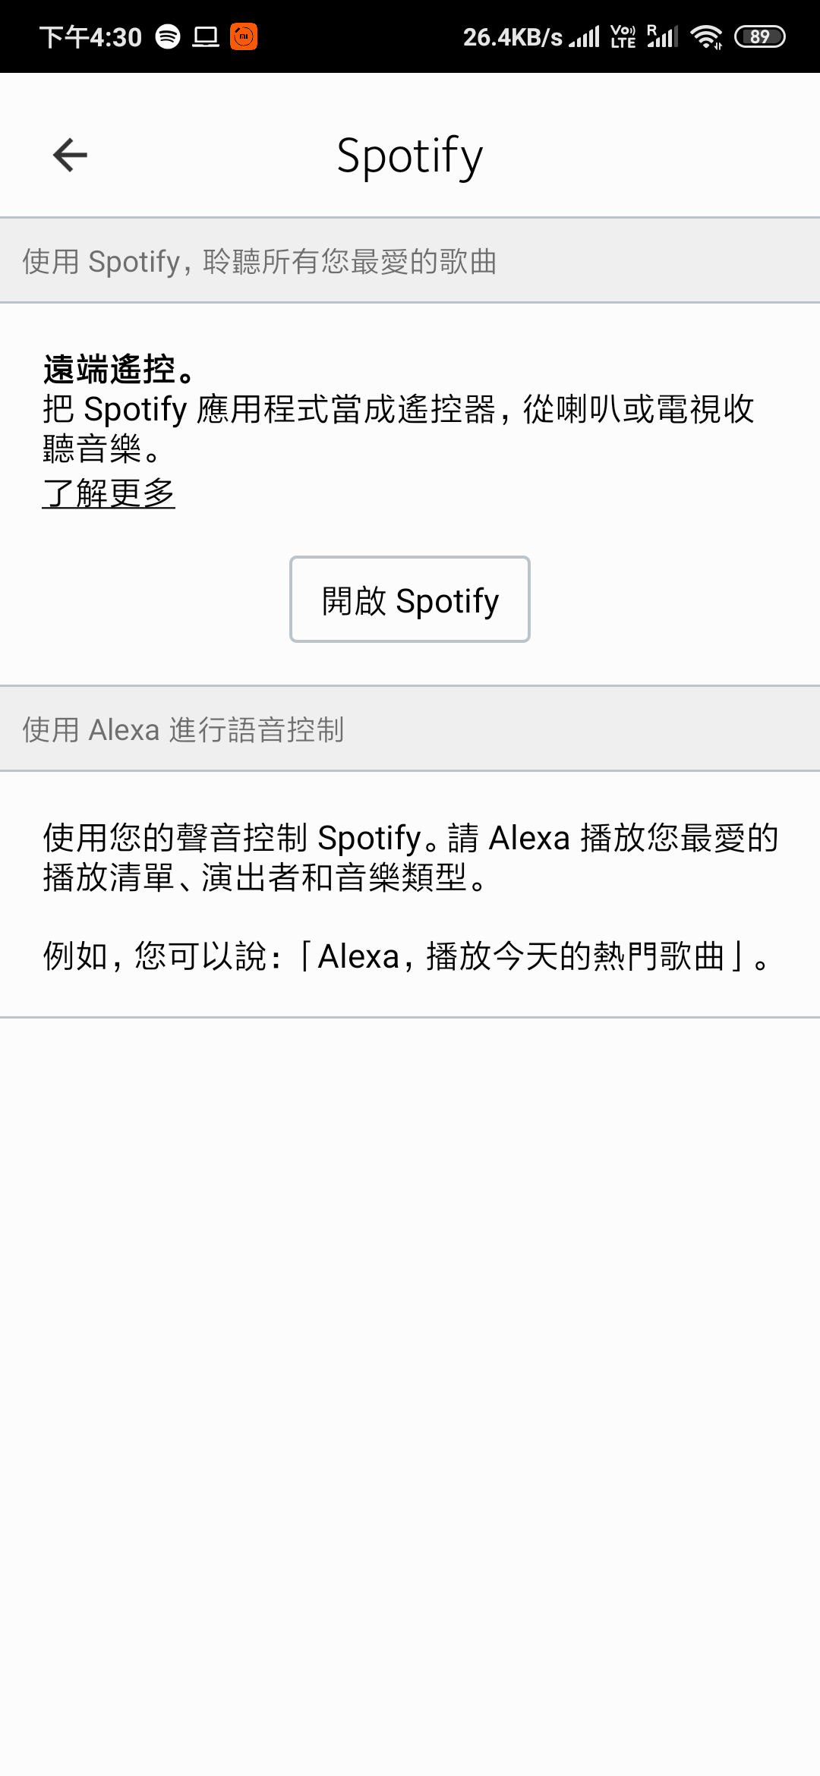This screenshot has width=820, height=1776.
Task: Tap the Spotify icon in status bar
Action: pyautogui.click(x=168, y=36)
